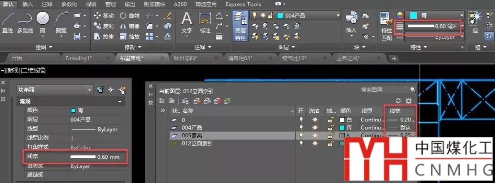Click the 移动 (Move) tool
Screen dimensions: 495x183
point(104,16)
